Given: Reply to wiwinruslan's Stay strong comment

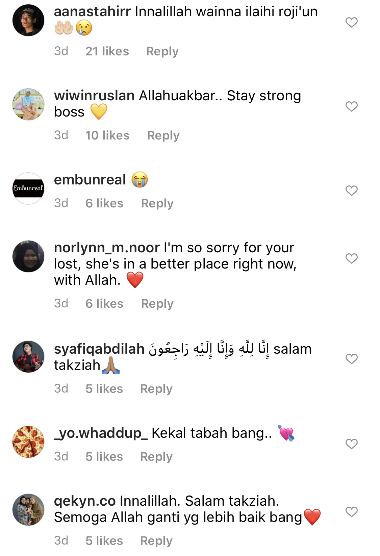Looking at the screenshot, I should 163,135.
